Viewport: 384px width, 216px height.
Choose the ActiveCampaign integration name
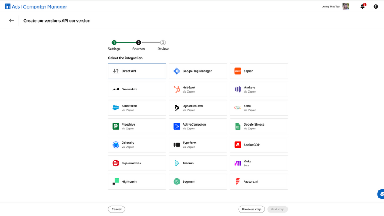194,124
